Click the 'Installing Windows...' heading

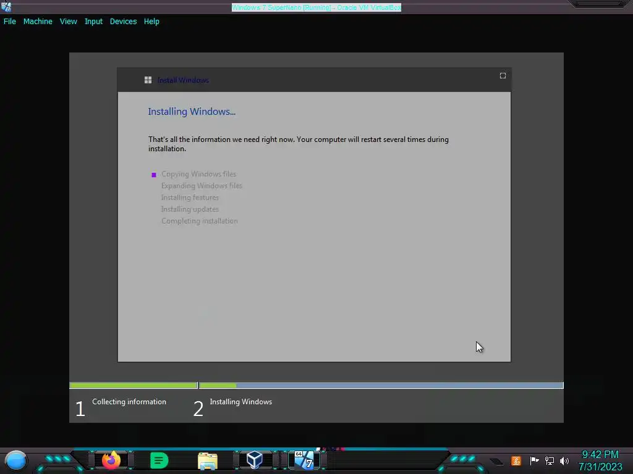(x=192, y=112)
